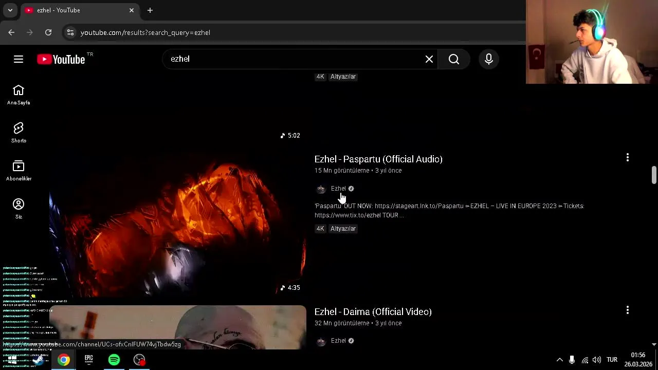Open the YouTube hamburger guide menu
This screenshot has height=370, width=658.
(19, 59)
